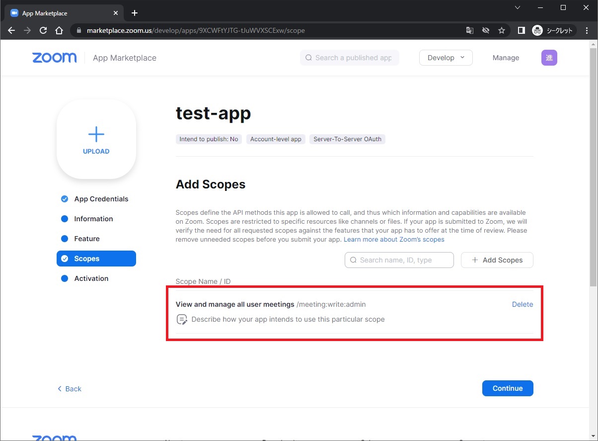Open Learn more about Zoom's scopes link

(x=394, y=239)
